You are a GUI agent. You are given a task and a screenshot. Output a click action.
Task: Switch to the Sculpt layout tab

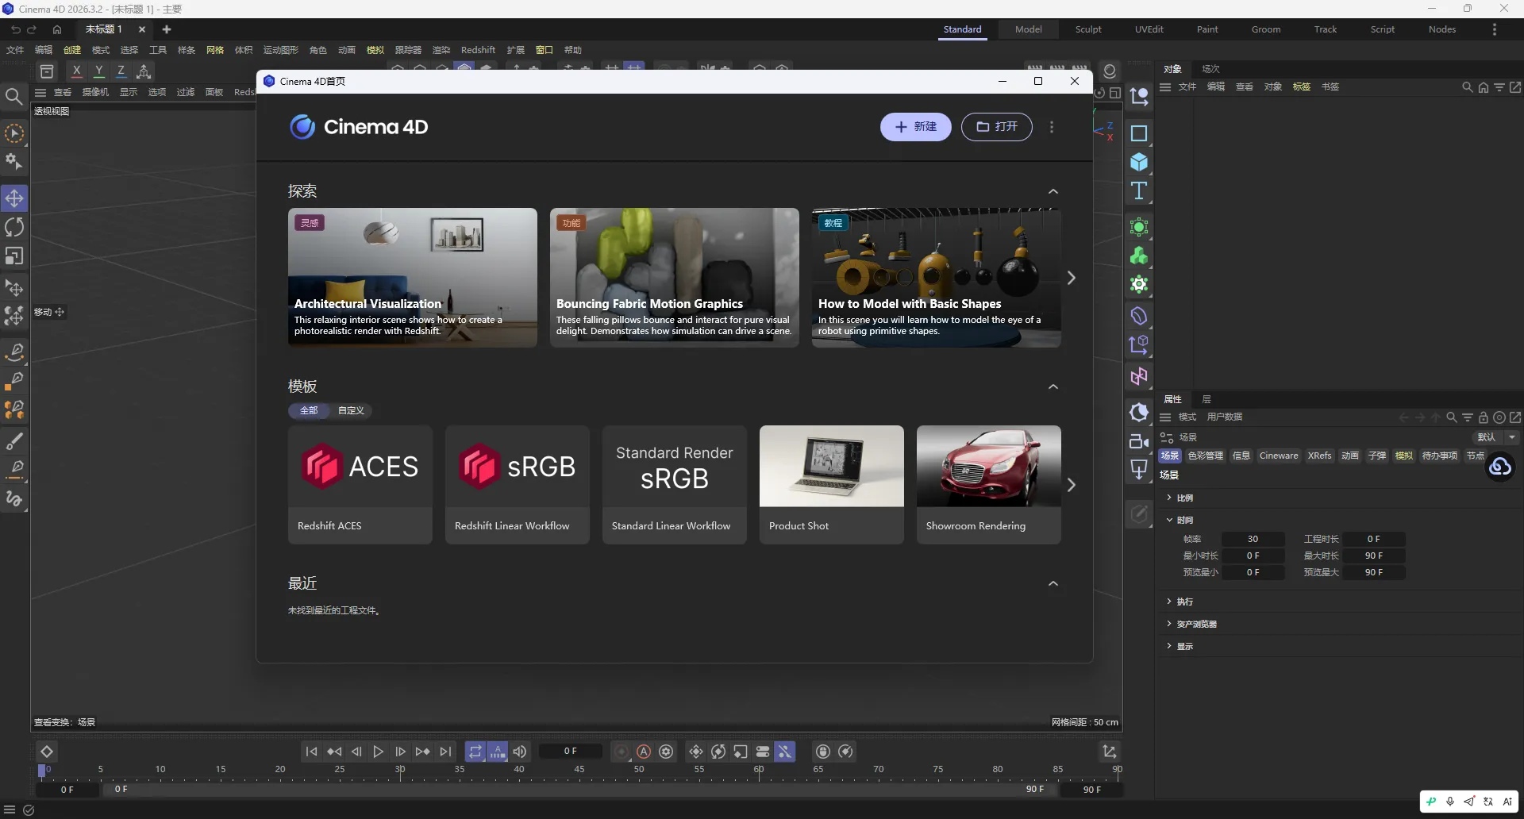(1088, 29)
